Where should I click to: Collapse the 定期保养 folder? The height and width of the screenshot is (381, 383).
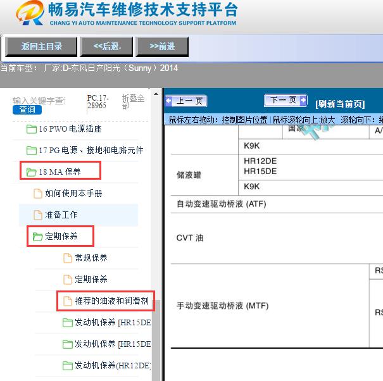[x=61, y=237]
